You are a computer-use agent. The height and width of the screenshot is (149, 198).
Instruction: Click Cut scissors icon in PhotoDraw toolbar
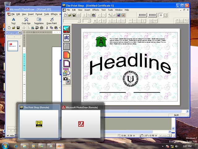[x=47, y=28]
